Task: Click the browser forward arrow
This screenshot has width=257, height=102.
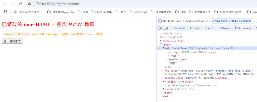Action: click(x=13, y=4)
